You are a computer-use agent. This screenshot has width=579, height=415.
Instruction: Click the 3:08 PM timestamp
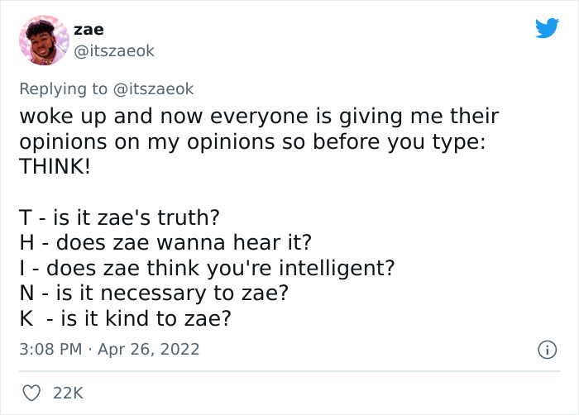click(x=50, y=349)
